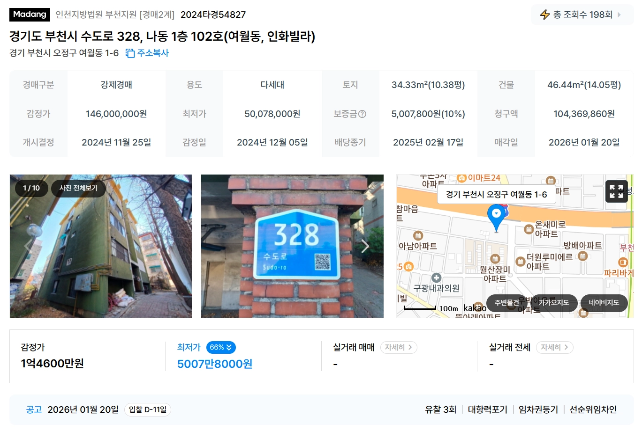Expand the 66% 최저가 dropdown badge
This screenshot has width=642, height=431.
(221, 347)
